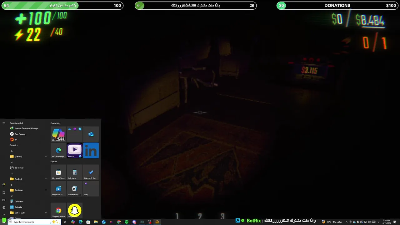Image resolution: width=400 pixels, height=225 pixels.
Task: Open the Microsoft Store tile
Action: 58,172
